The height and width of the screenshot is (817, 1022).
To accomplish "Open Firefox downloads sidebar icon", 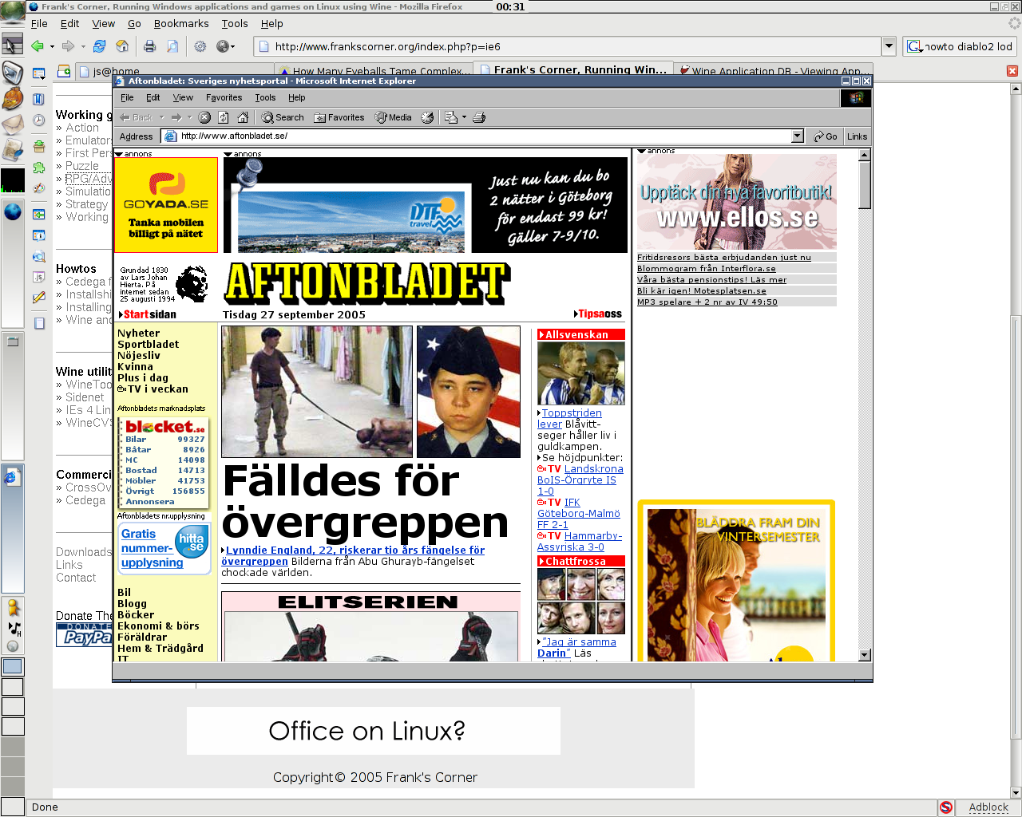I will tap(38, 146).
